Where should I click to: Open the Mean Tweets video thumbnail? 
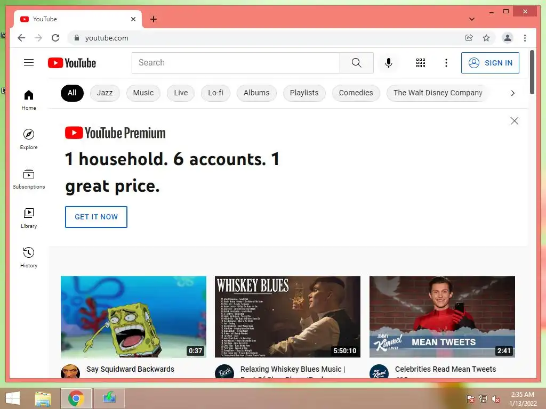tap(442, 317)
